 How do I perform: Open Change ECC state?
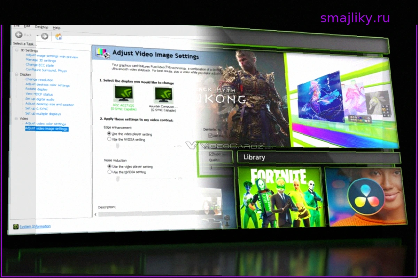[40, 65]
